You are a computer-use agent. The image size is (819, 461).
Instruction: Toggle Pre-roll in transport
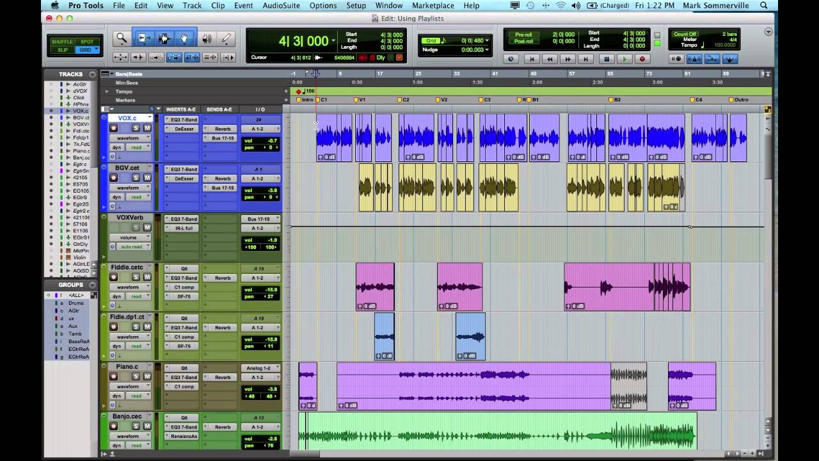point(523,35)
